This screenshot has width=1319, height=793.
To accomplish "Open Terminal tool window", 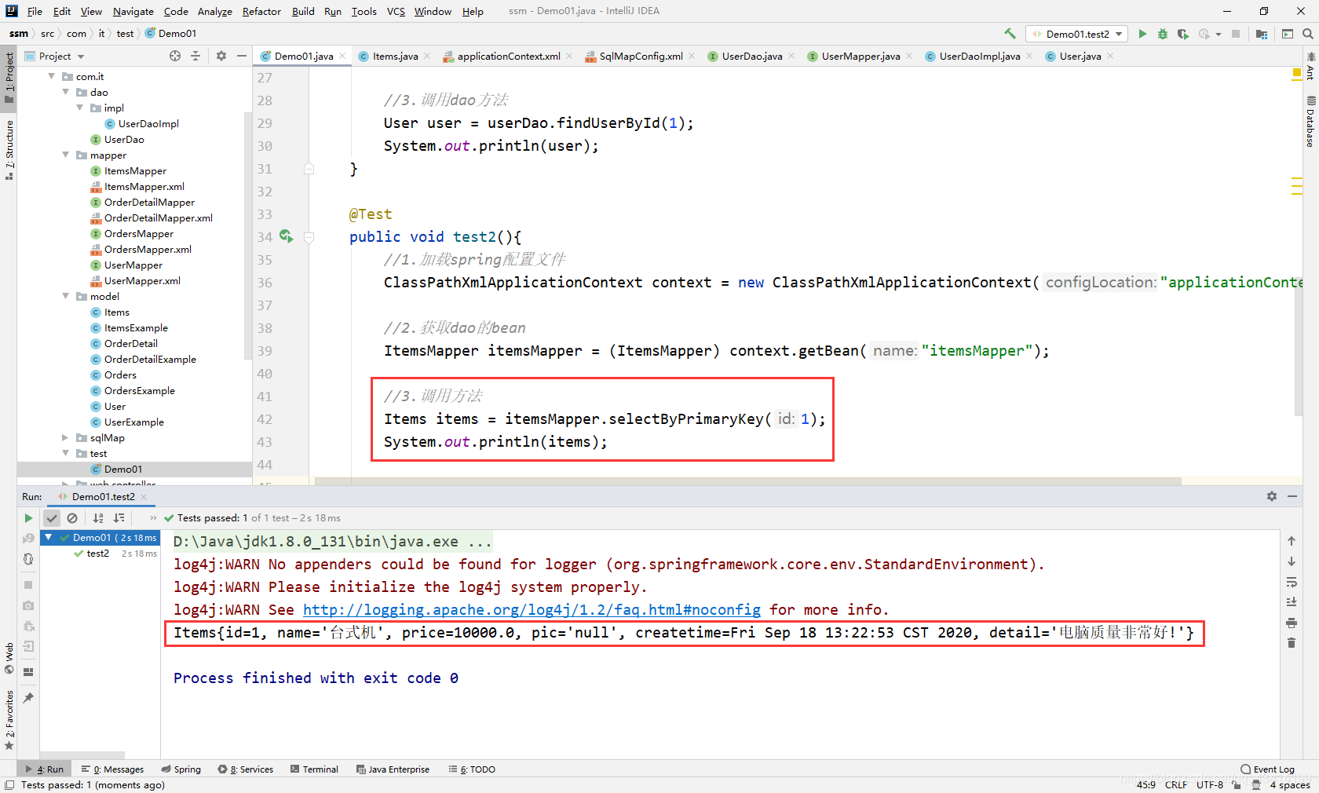I will click(x=314, y=769).
